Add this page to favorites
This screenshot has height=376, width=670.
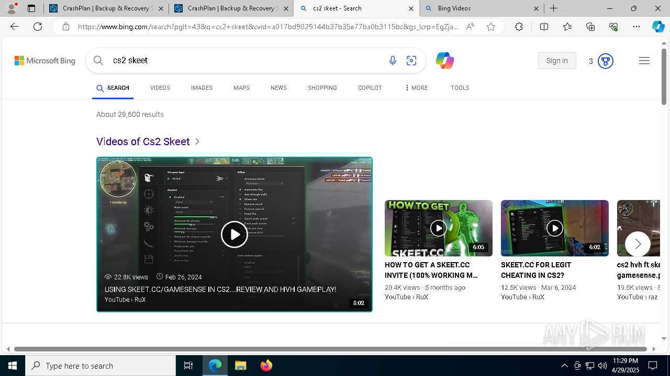click(x=491, y=27)
